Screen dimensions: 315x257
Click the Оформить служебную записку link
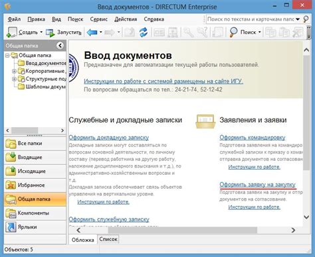[109, 219]
